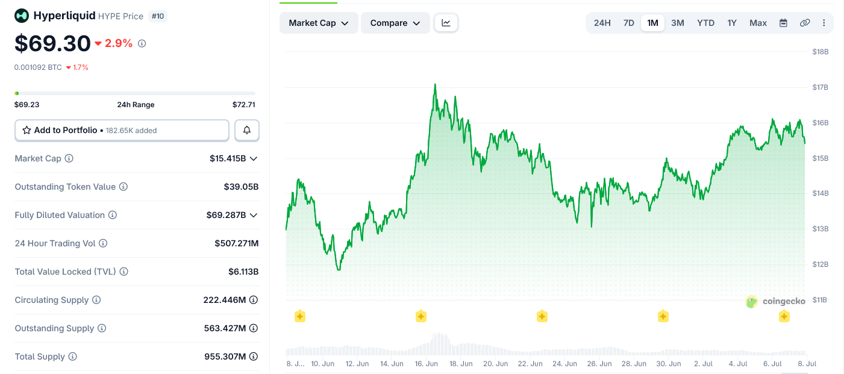
Task: Open Market Cap info icon
Action: click(x=69, y=158)
